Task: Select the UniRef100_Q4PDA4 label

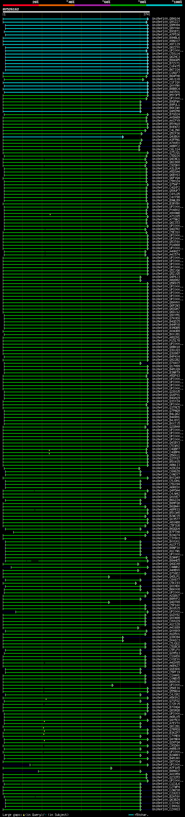Action: click(166, 491)
